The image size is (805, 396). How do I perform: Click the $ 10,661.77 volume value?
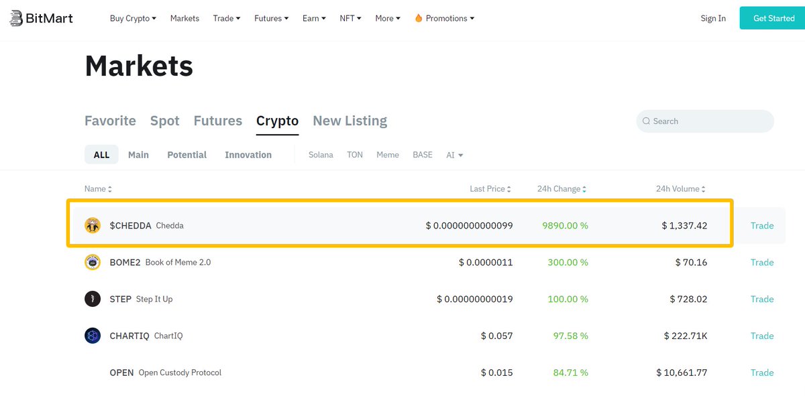coord(682,373)
